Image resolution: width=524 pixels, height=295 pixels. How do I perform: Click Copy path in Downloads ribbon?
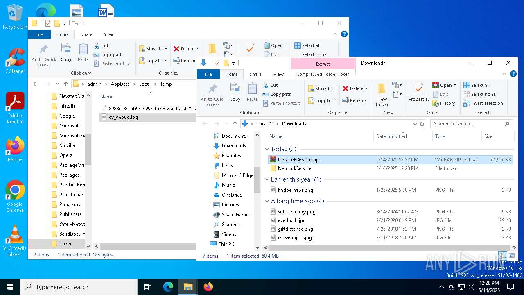coord(277,94)
